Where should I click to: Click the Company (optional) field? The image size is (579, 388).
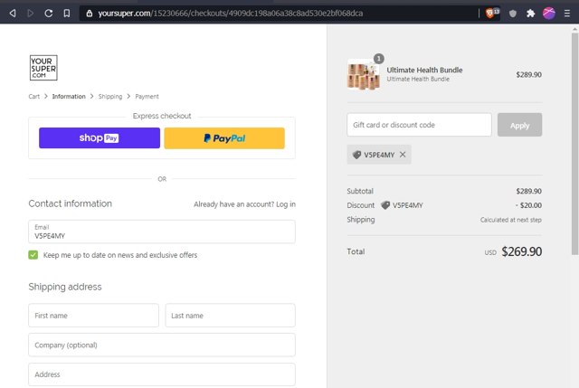(x=162, y=345)
